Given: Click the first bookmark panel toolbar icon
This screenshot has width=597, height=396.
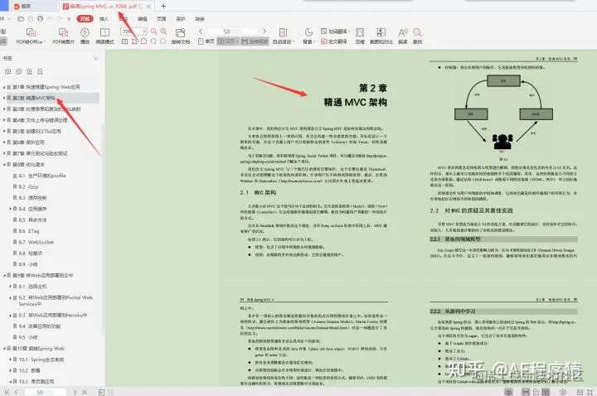Looking at the screenshot, I should pos(7,71).
